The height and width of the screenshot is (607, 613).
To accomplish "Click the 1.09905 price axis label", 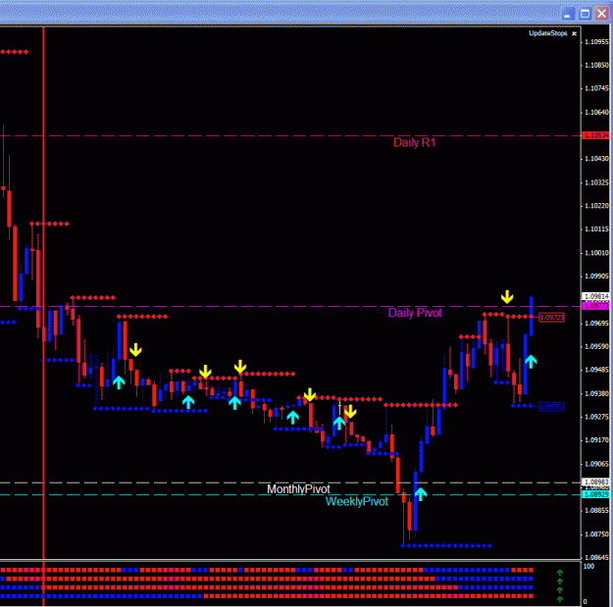I will (x=596, y=277).
